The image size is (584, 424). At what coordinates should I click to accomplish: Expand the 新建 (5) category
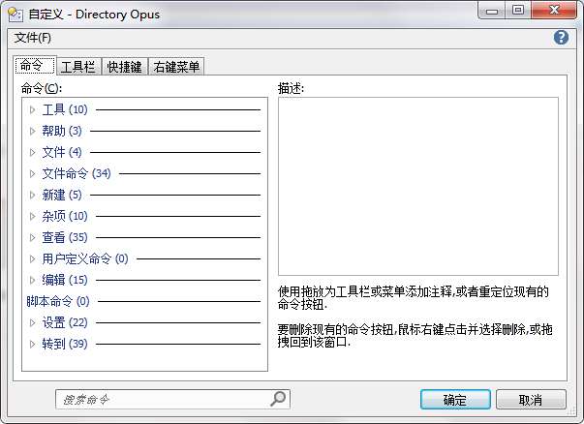[x=32, y=195]
